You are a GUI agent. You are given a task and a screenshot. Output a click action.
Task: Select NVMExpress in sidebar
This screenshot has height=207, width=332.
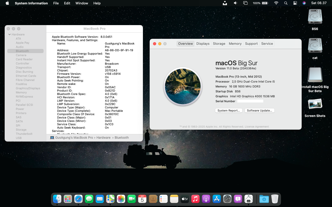[x=24, y=97]
